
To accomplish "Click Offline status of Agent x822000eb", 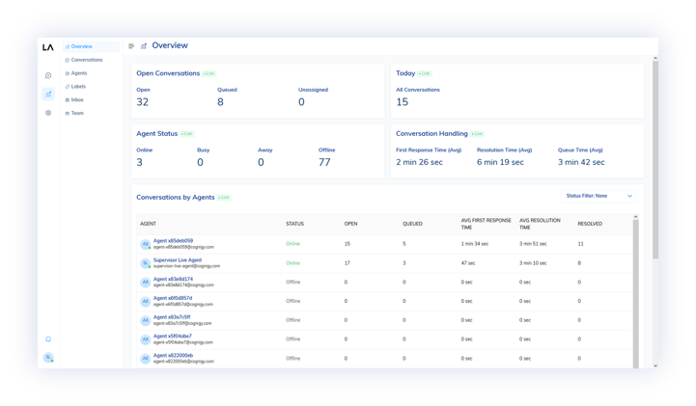I will click(x=292, y=359).
